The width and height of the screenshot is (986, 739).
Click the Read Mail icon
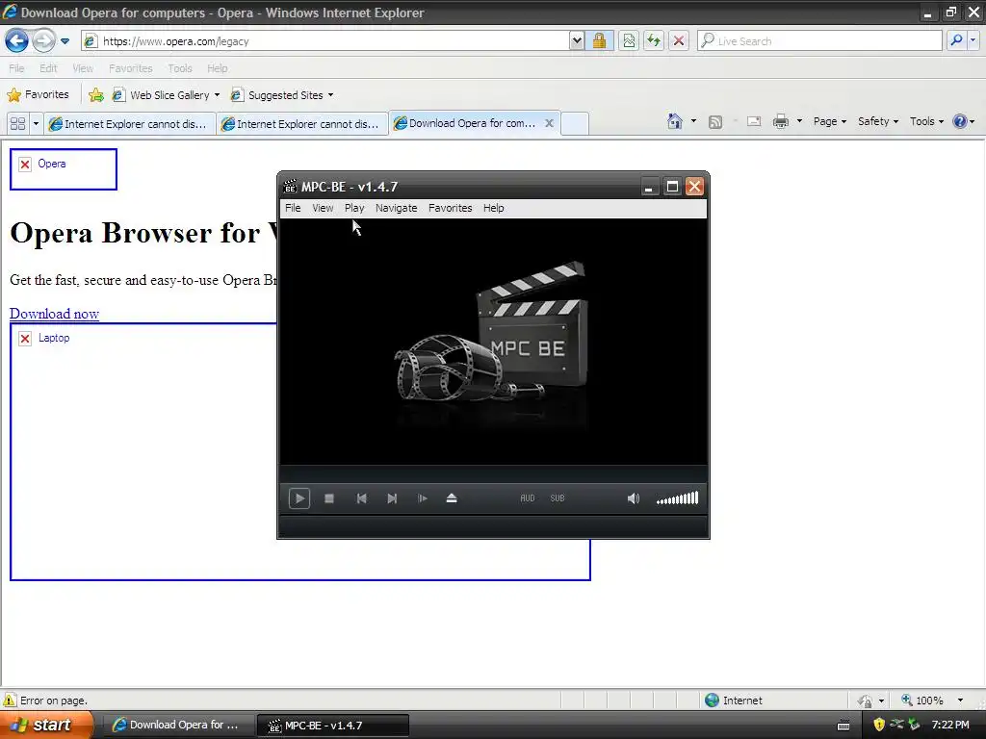(754, 122)
